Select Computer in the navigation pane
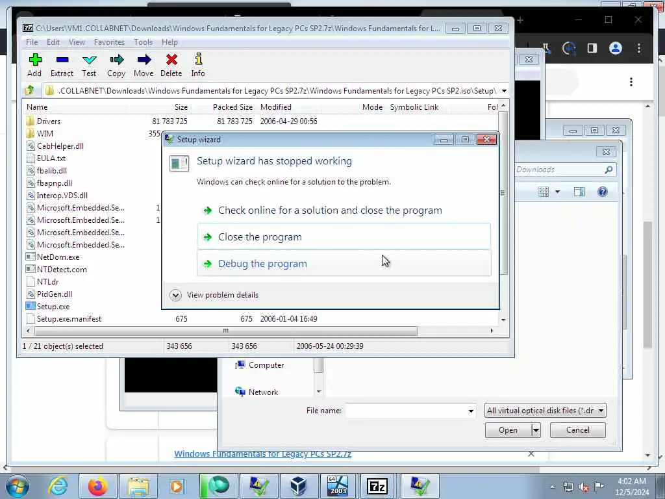Image resolution: width=665 pixels, height=499 pixels. coord(260,365)
